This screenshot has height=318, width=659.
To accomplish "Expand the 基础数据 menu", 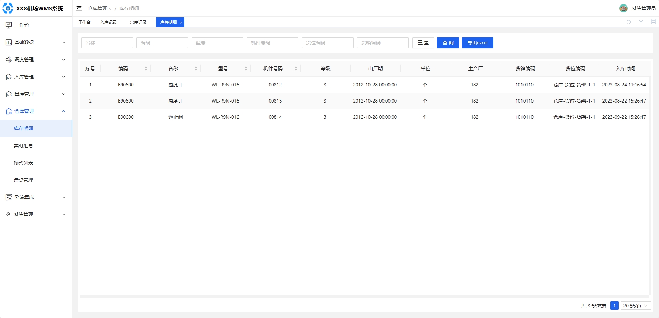I will pos(64,42).
